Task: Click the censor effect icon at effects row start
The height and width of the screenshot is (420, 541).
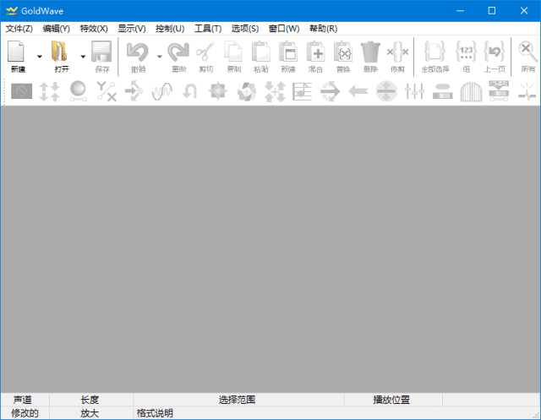Action: click(x=22, y=91)
